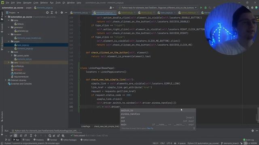259x145 pixels.
Task: Click the Collapse All icon in Project panel
Action: pos(56,12)
